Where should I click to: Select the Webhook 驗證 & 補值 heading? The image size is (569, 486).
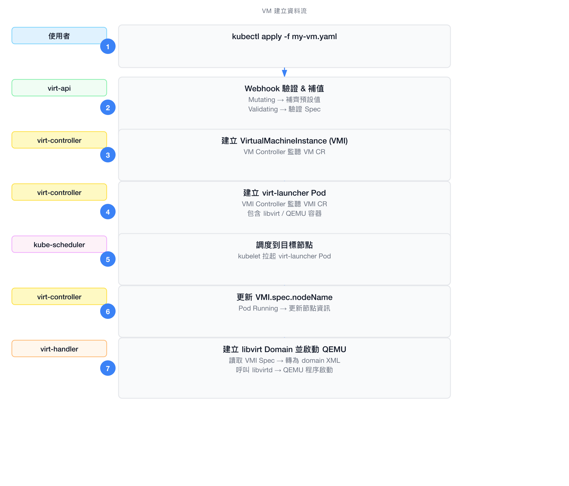coord(284,89)
